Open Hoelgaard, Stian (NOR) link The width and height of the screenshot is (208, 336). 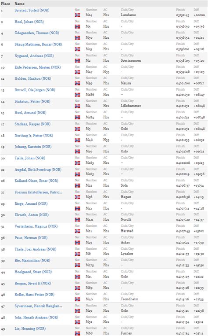click(x=33, y=272)
